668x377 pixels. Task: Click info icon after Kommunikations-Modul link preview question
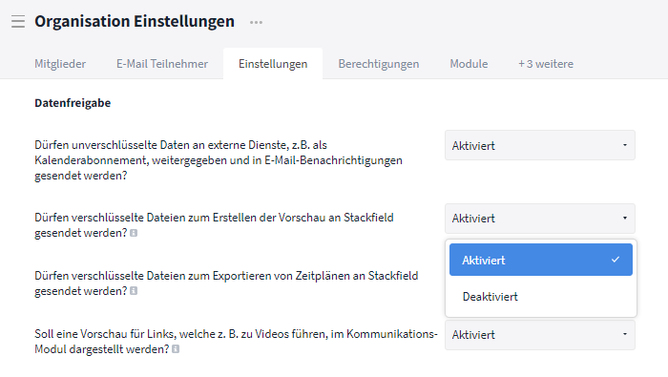(x=176, y=349)
